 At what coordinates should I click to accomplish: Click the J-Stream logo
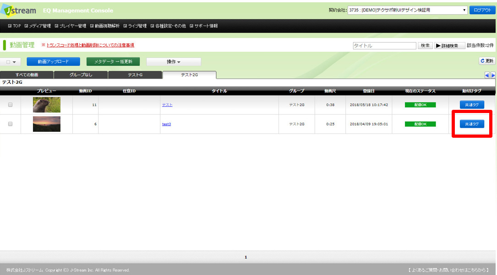[x=21, y=10]
